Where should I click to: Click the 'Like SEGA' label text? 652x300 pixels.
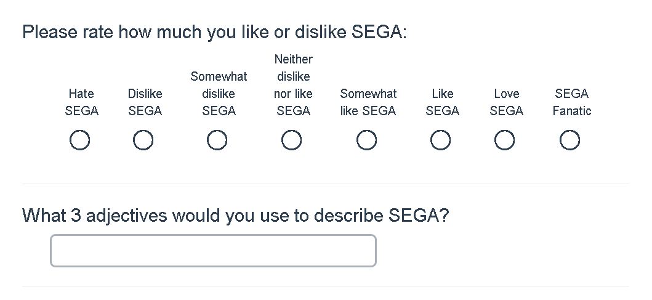coord(442,102)
